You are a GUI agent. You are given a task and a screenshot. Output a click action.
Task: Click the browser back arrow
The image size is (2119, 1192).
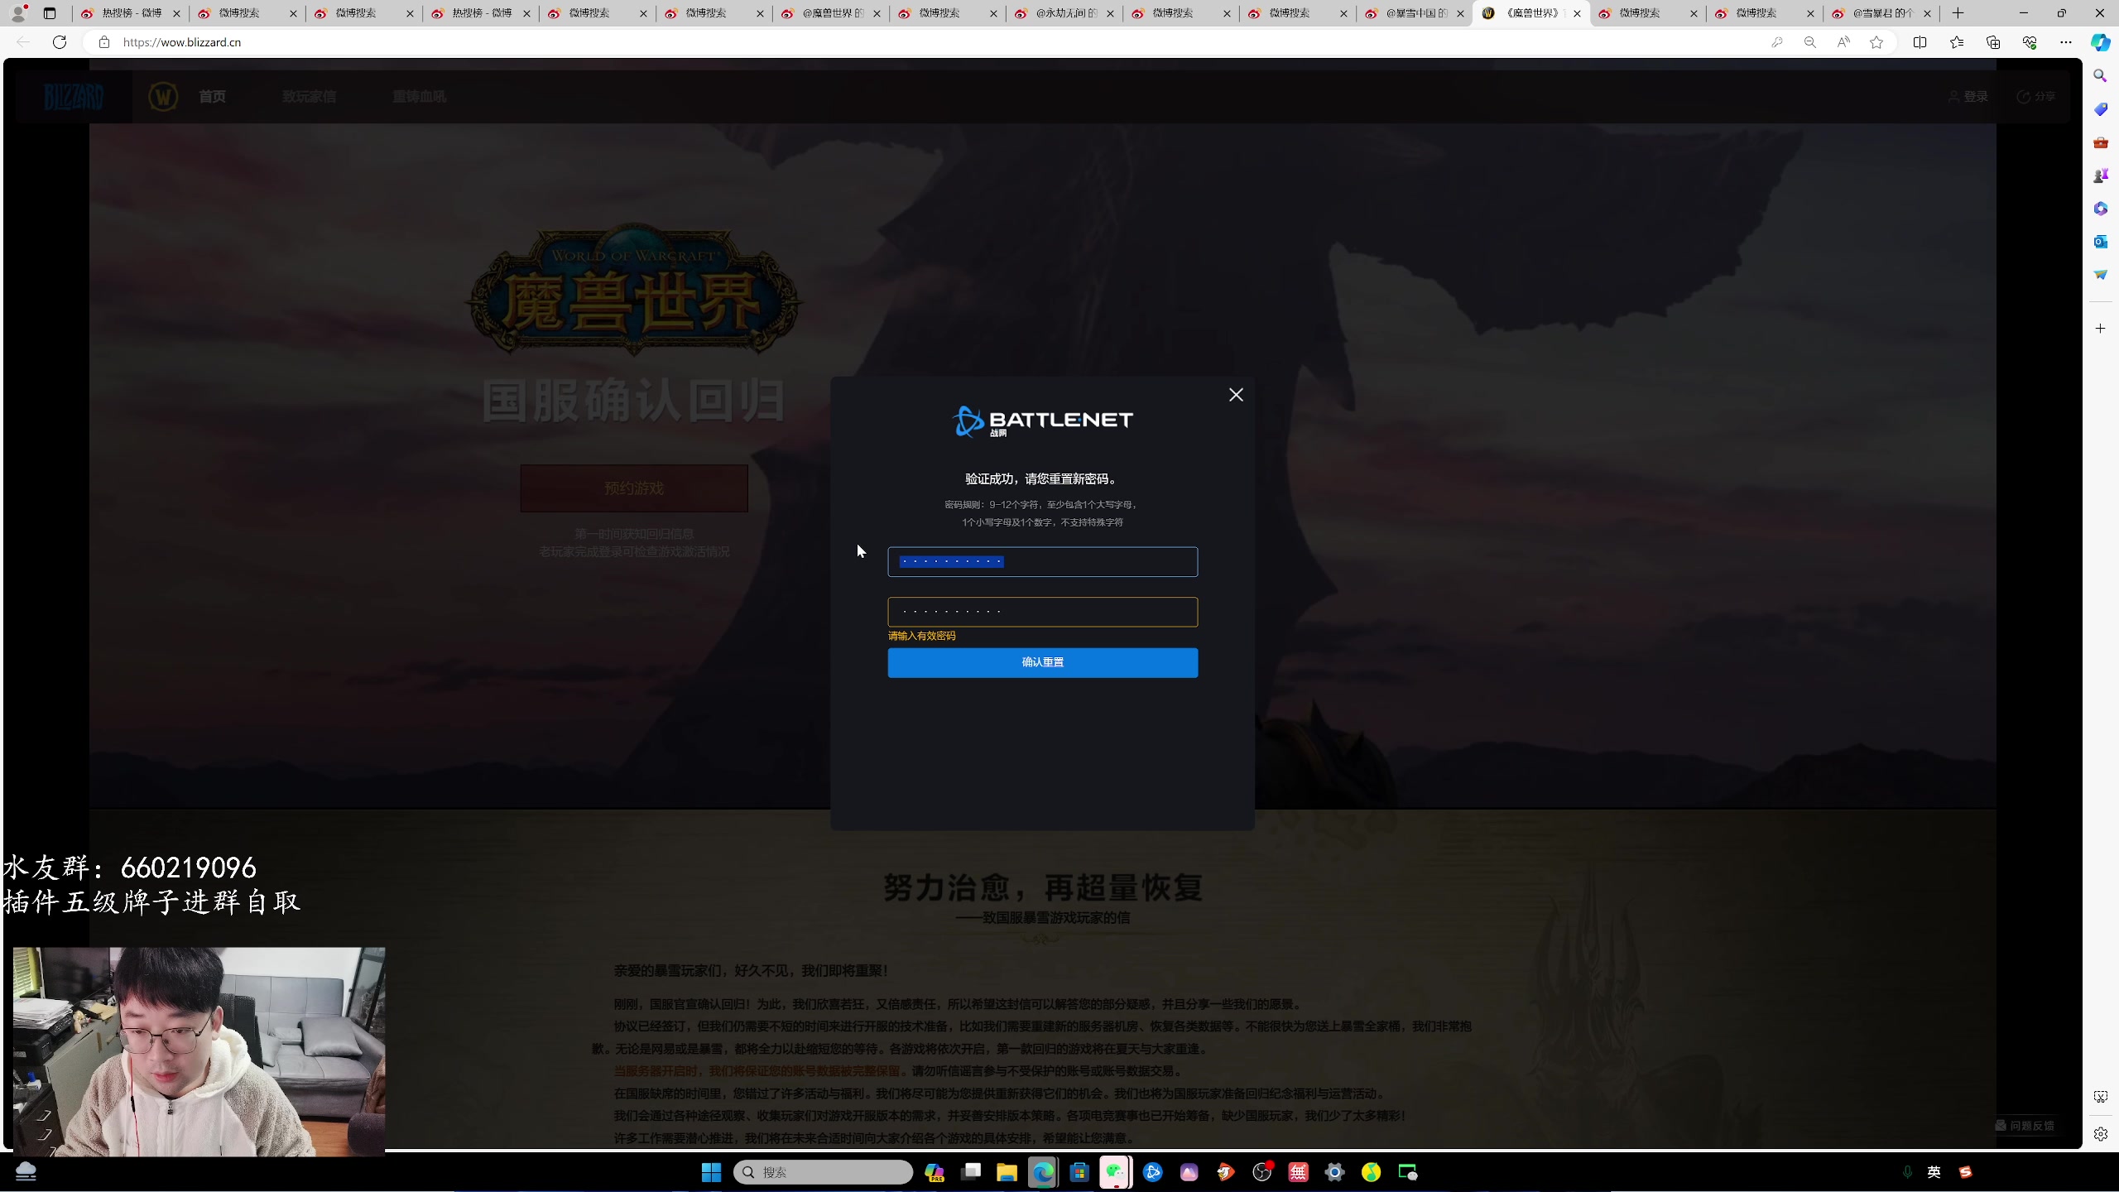[x=23, y=42]
